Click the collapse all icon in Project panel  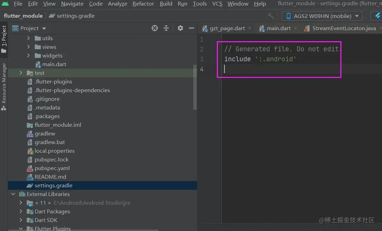tap(166, 28)
